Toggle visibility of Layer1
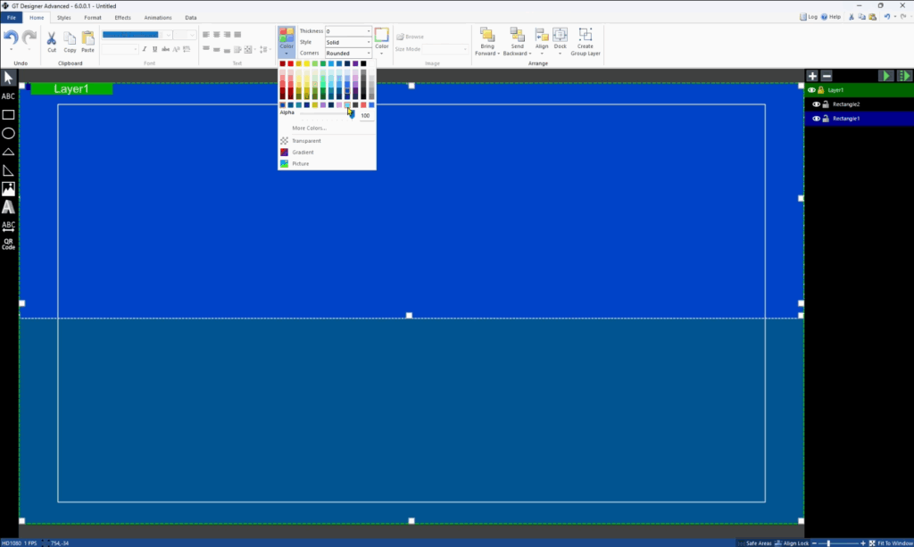The height and width of the screenshot is (547, 914). (x=811, y=90)
